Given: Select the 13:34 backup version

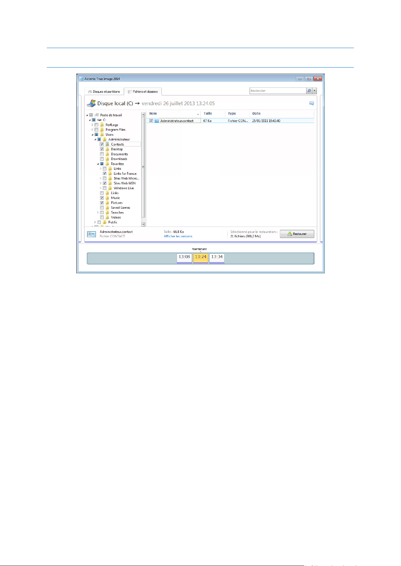Looking at the screenshot, I should 217,258.
